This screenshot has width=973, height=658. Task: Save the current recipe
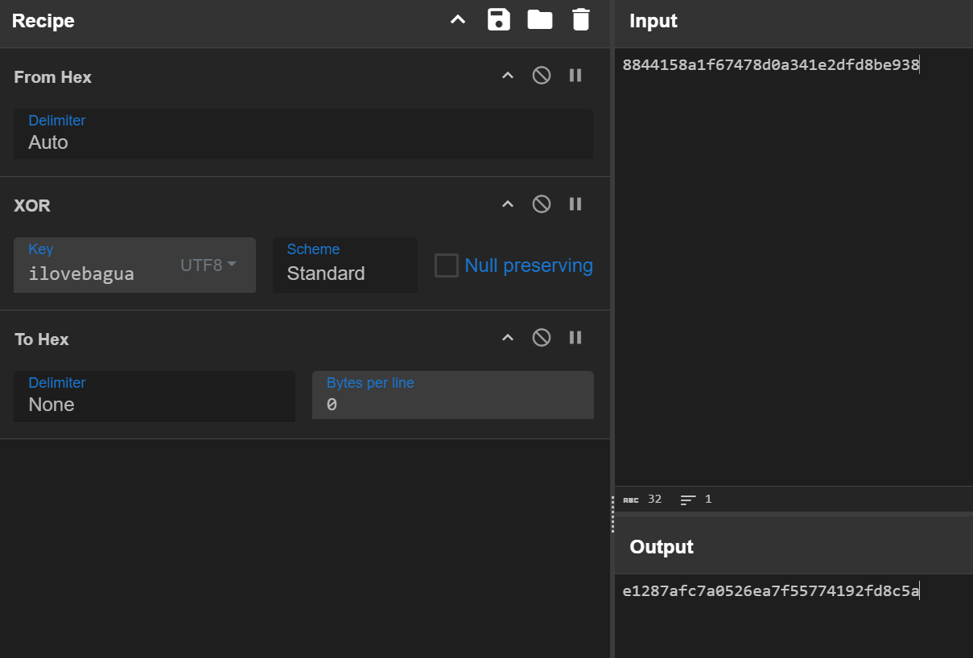click(499, 20)
